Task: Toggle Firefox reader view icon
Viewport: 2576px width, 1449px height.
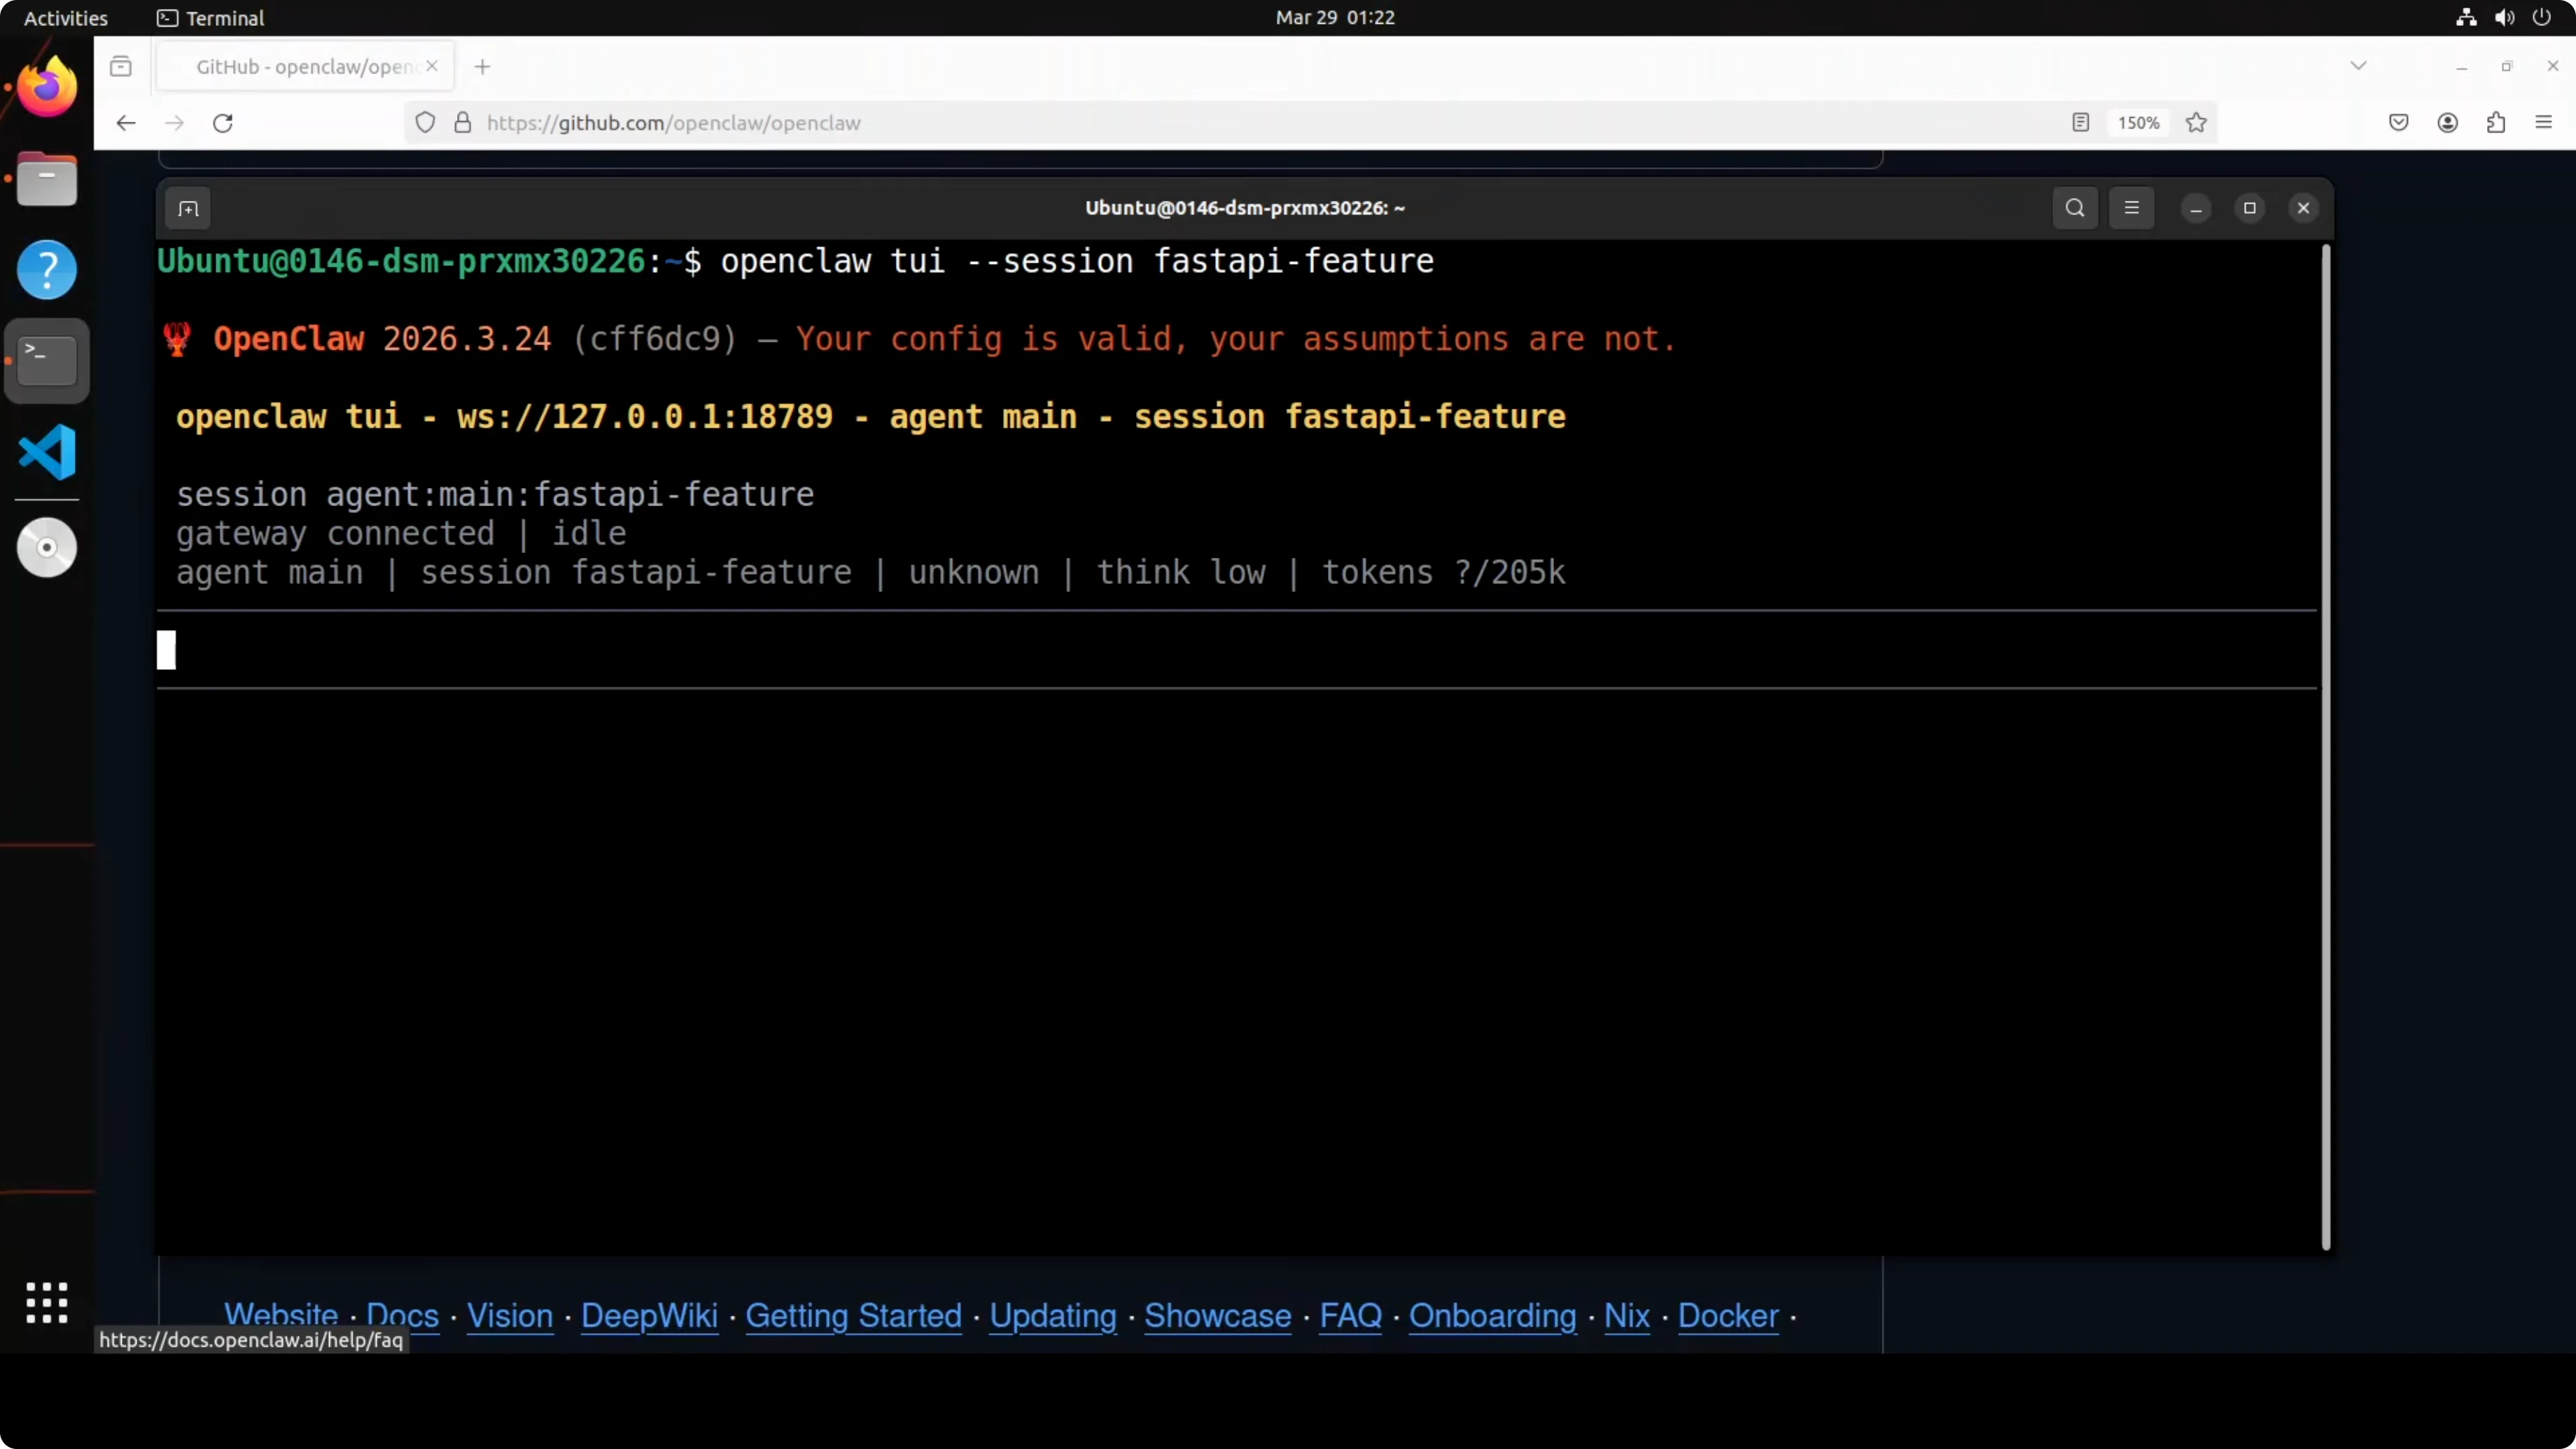Action: click(2080, 123)
